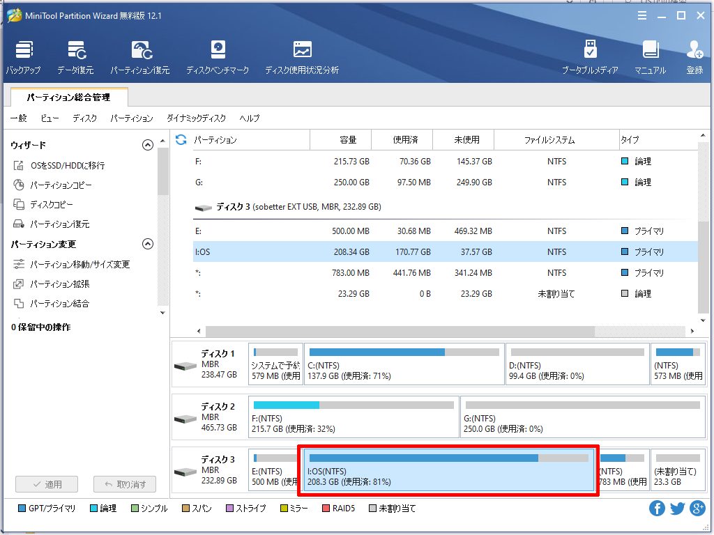Sort by Capacity (容量) column header
Viewport: 714px width, 535px height.
click(340, 139)
